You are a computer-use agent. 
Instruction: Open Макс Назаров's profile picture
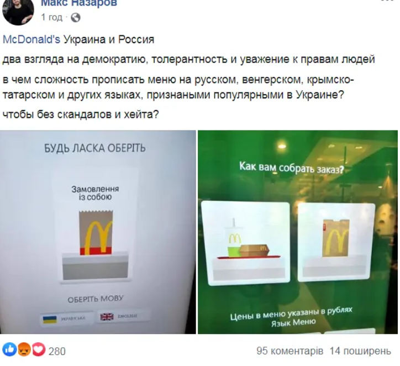point(18,11)
